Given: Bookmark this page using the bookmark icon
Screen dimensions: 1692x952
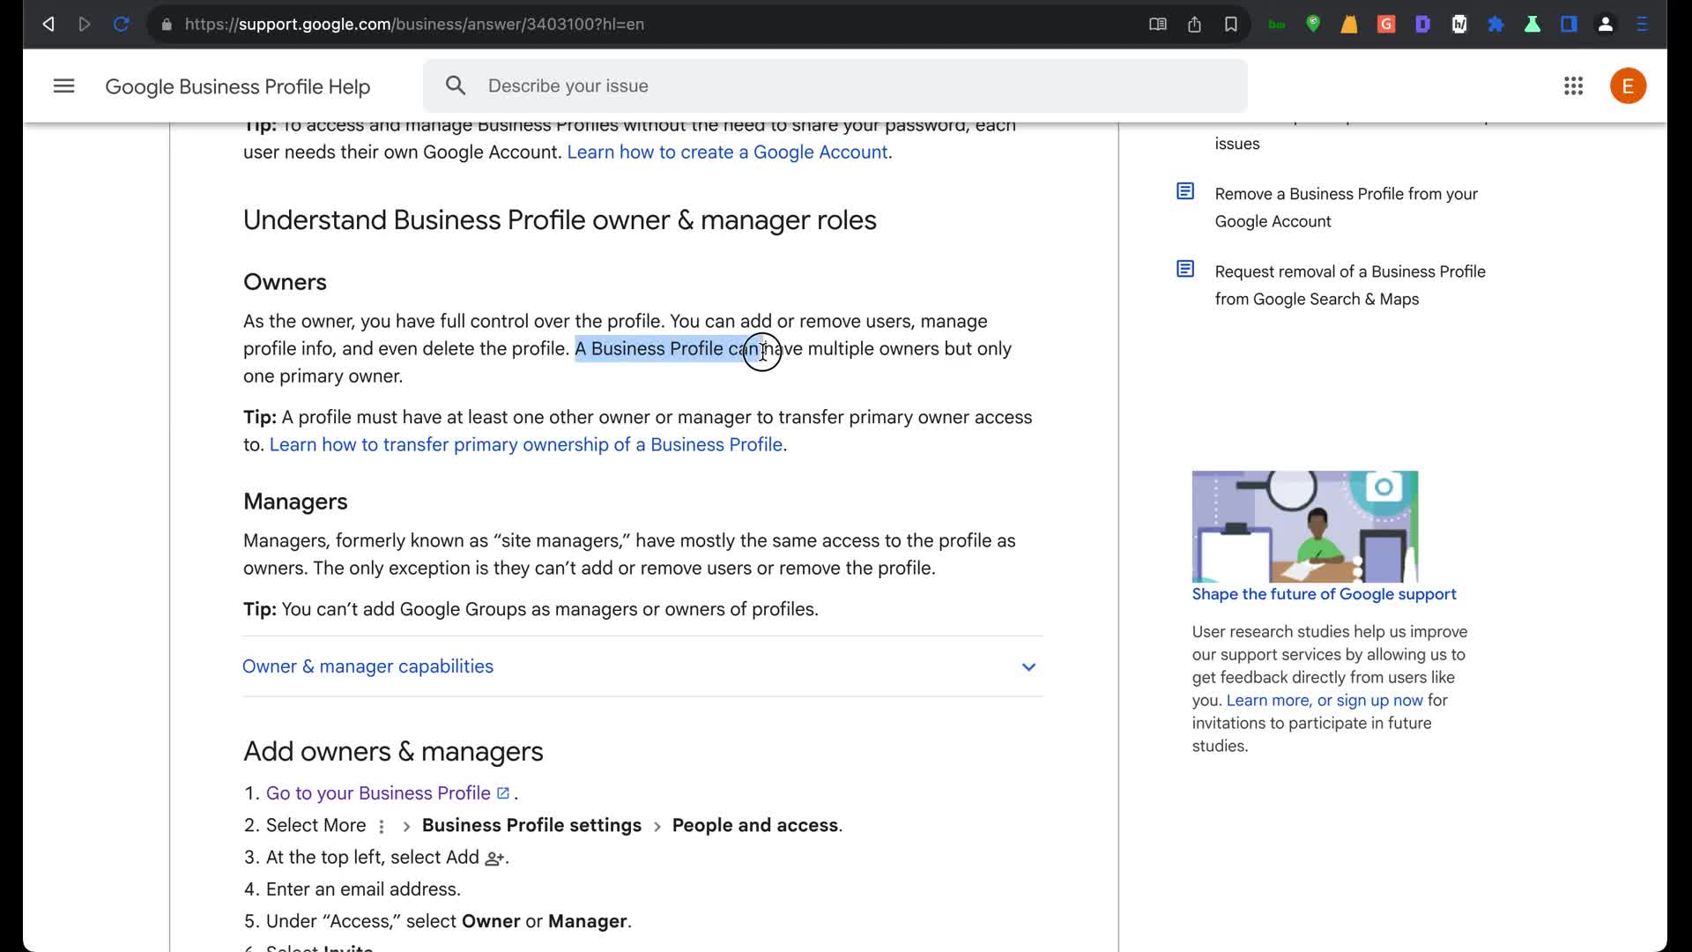Looking at the screenshot, I should 1231,25.
